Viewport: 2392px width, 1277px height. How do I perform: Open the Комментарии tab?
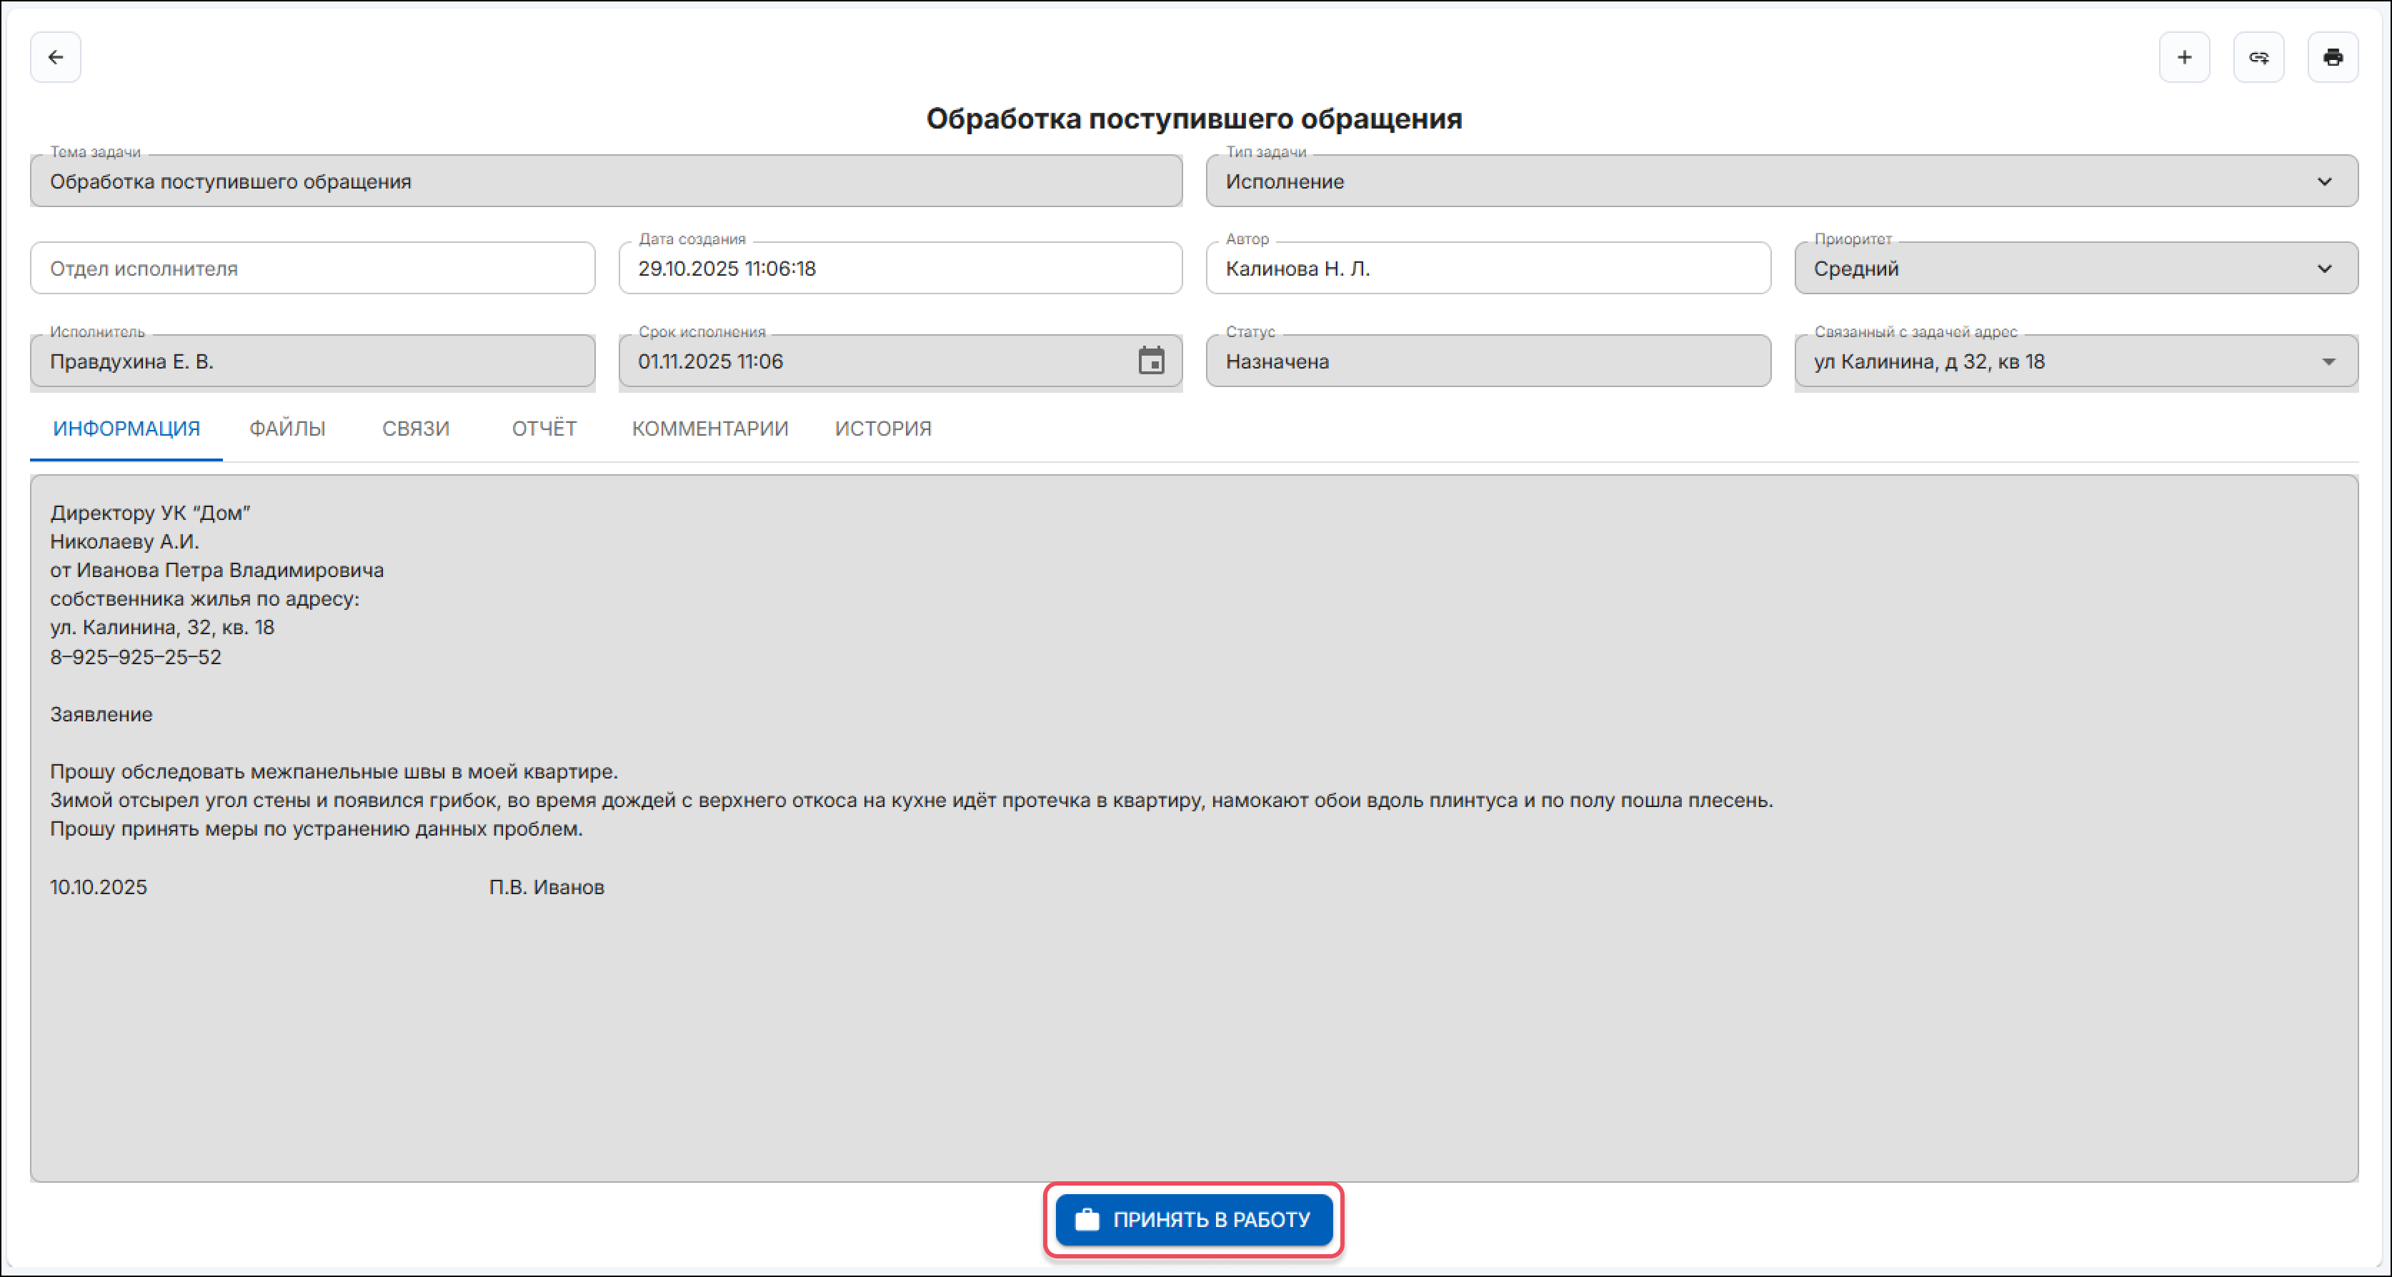click(709, 429)
